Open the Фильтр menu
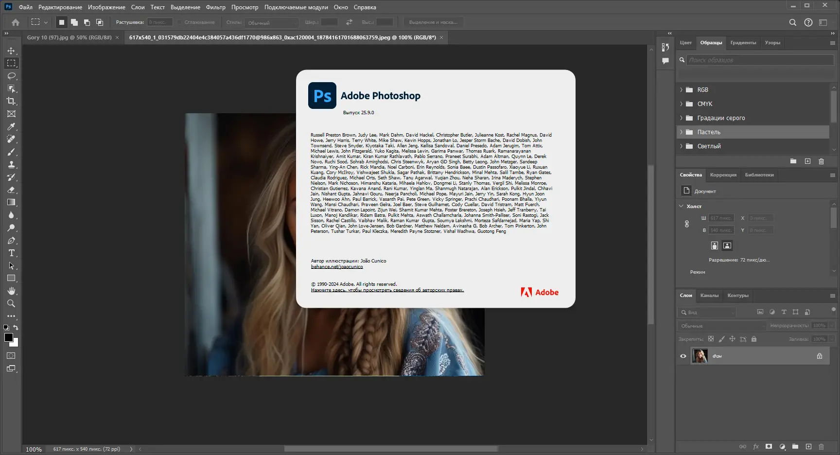 point(216,7)
